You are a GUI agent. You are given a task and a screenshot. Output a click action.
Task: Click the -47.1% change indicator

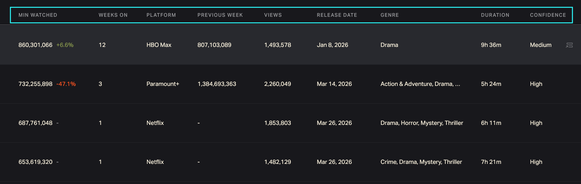[66, 84]
